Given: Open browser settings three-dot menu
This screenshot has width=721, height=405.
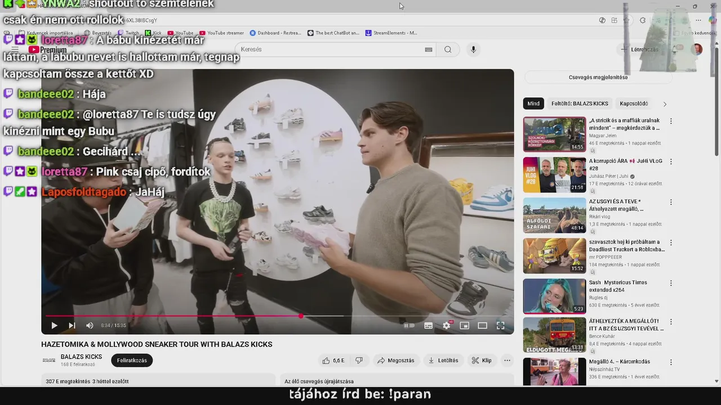Looking at the screenshot, I should (698, 20).
